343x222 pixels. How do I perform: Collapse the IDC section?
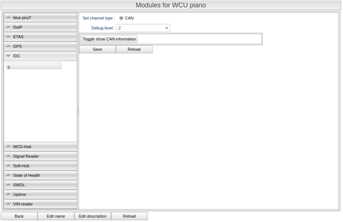click(40, 56)
